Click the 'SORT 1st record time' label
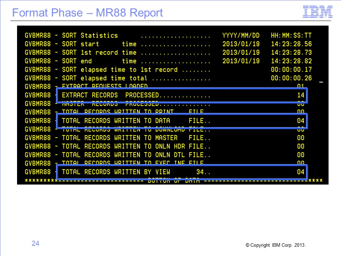341x256 pixels. pyautogui.click(x=99, y=53)
